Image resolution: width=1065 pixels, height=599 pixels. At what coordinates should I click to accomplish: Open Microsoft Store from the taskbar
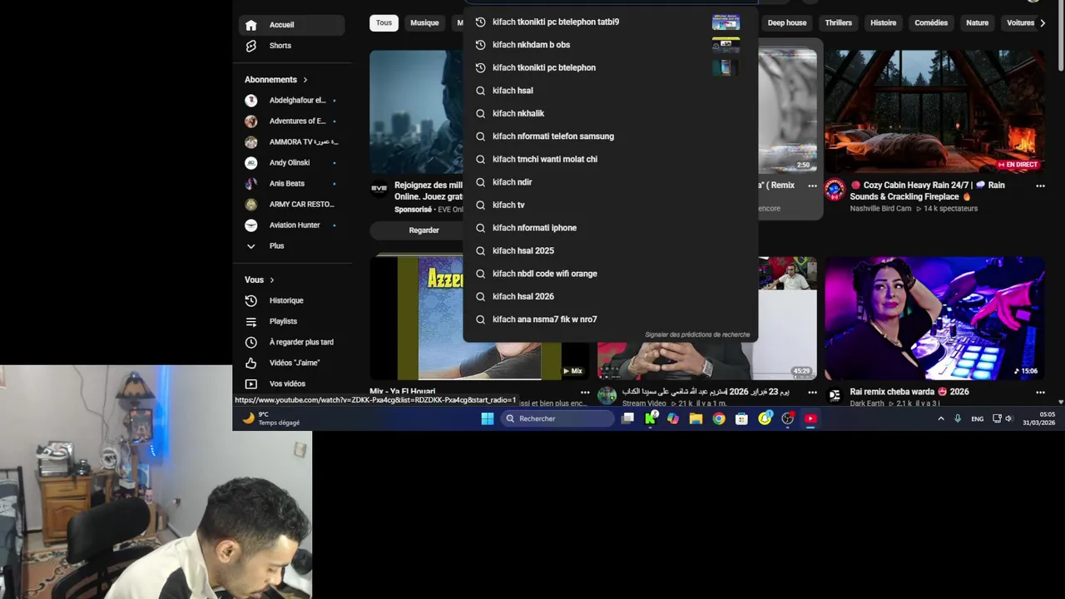[741, 418]
